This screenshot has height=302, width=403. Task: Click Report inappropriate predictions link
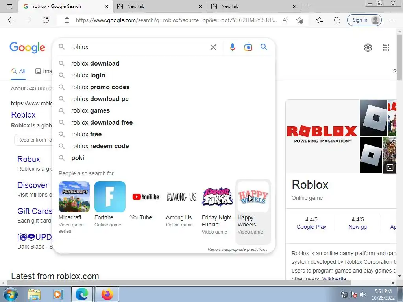pos(237,249)
